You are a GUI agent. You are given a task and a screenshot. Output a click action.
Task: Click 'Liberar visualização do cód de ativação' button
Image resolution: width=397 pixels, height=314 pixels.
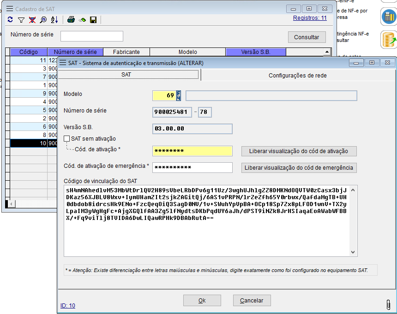click(299, 151)
